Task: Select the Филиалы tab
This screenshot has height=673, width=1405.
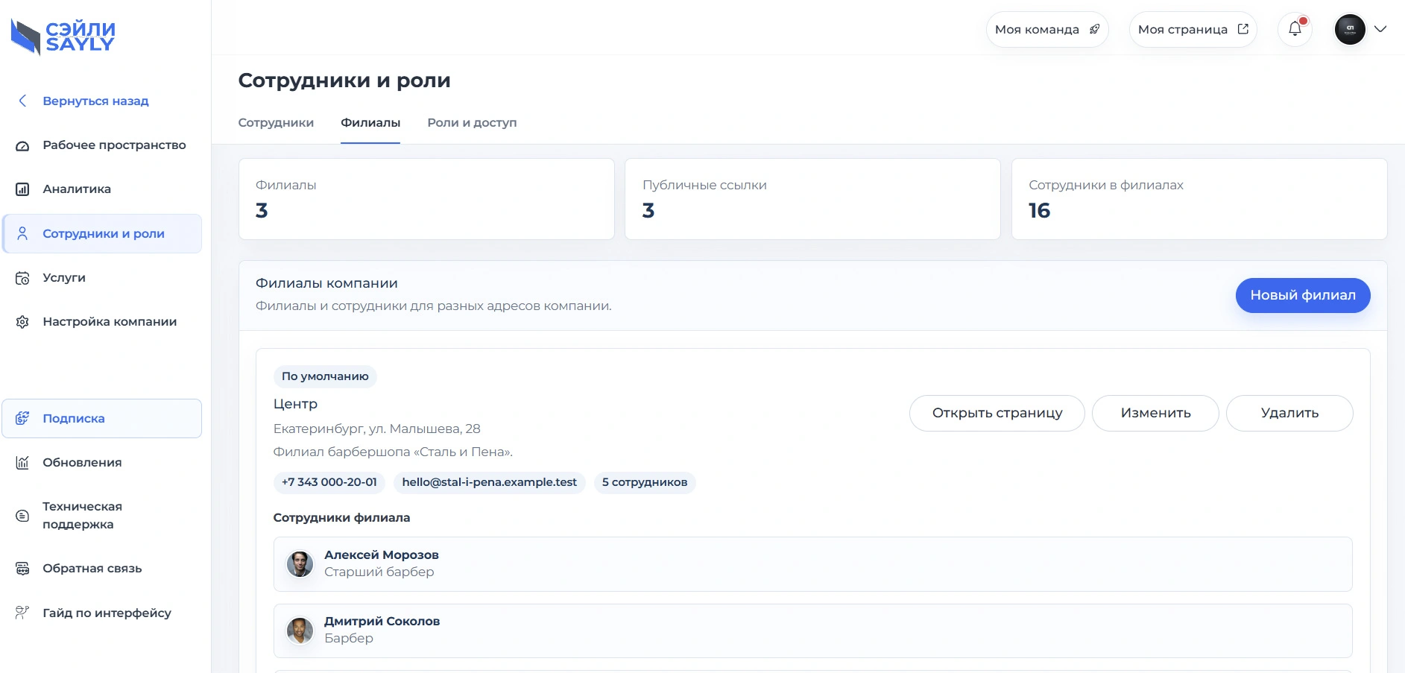Action: (370, 123)
